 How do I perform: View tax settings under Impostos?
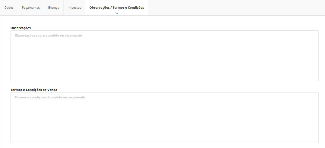tap(74, 8)
